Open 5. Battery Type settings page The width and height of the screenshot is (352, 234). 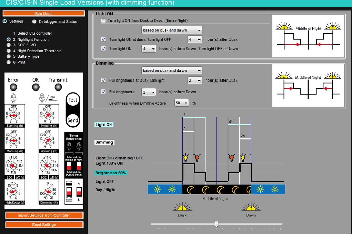coord(9,57)
